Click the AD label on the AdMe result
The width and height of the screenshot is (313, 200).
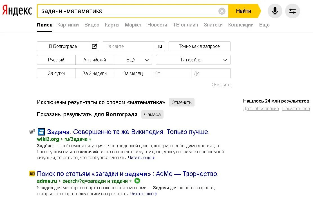click(32, 174)
